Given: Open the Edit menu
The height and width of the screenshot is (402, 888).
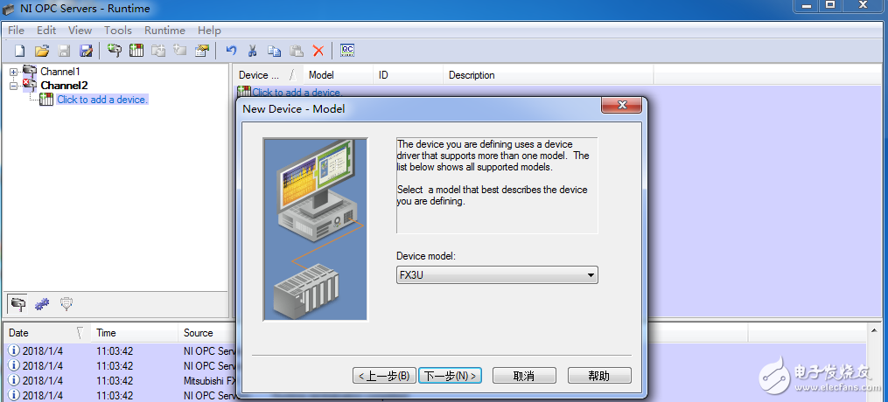Looking at the screenshot, I should tap(46, 31).
